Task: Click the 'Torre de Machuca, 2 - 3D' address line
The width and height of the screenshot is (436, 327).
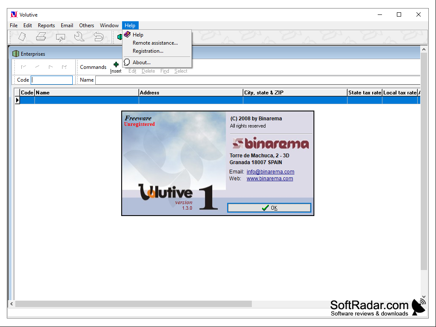Action: (259, 156)
